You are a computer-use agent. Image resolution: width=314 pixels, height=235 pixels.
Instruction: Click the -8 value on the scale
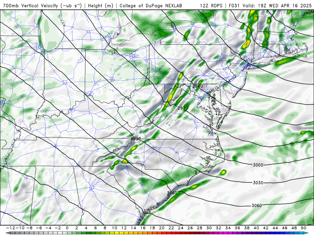[x=30, y=228]
